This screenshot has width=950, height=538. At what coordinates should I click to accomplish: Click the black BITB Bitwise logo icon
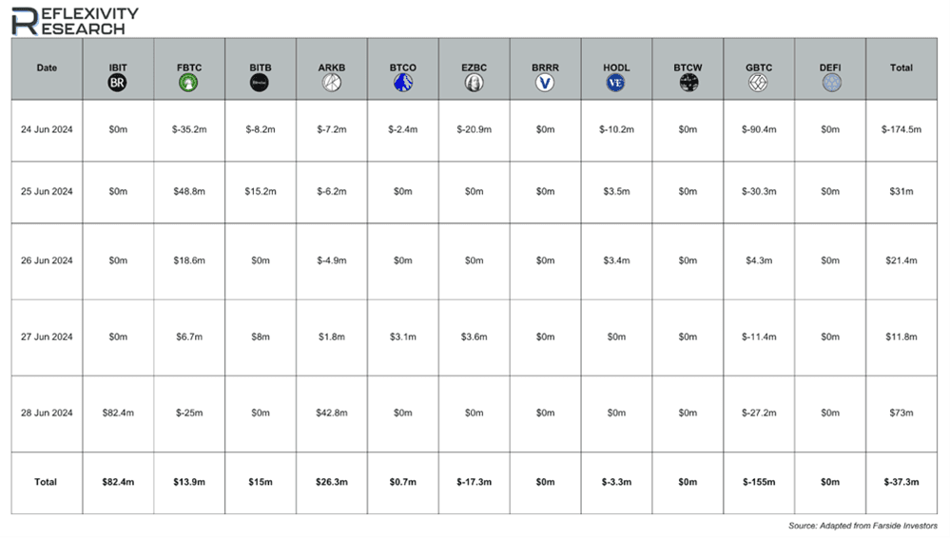click(260, 83)
